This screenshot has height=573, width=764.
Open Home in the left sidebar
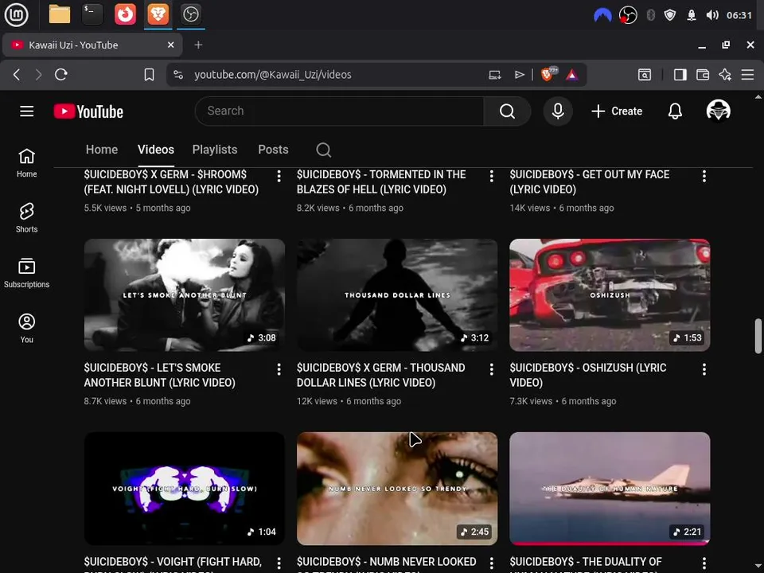pyautogui.click(x=27, y=163)
